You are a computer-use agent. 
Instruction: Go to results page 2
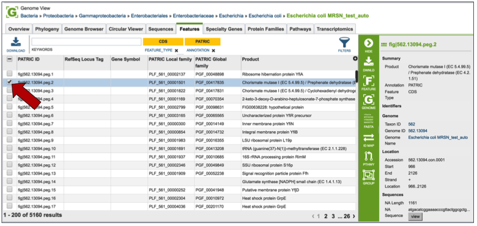click(326, 216)
